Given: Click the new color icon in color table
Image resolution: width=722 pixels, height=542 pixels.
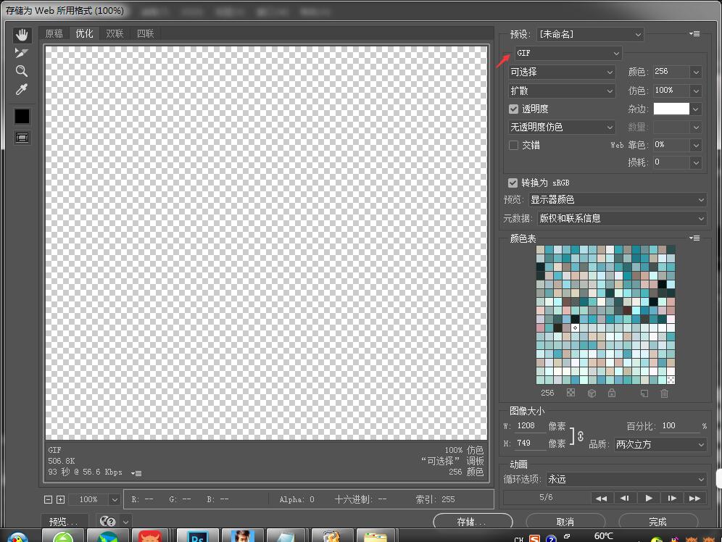Looking at the screenshot, I should 644,393.
